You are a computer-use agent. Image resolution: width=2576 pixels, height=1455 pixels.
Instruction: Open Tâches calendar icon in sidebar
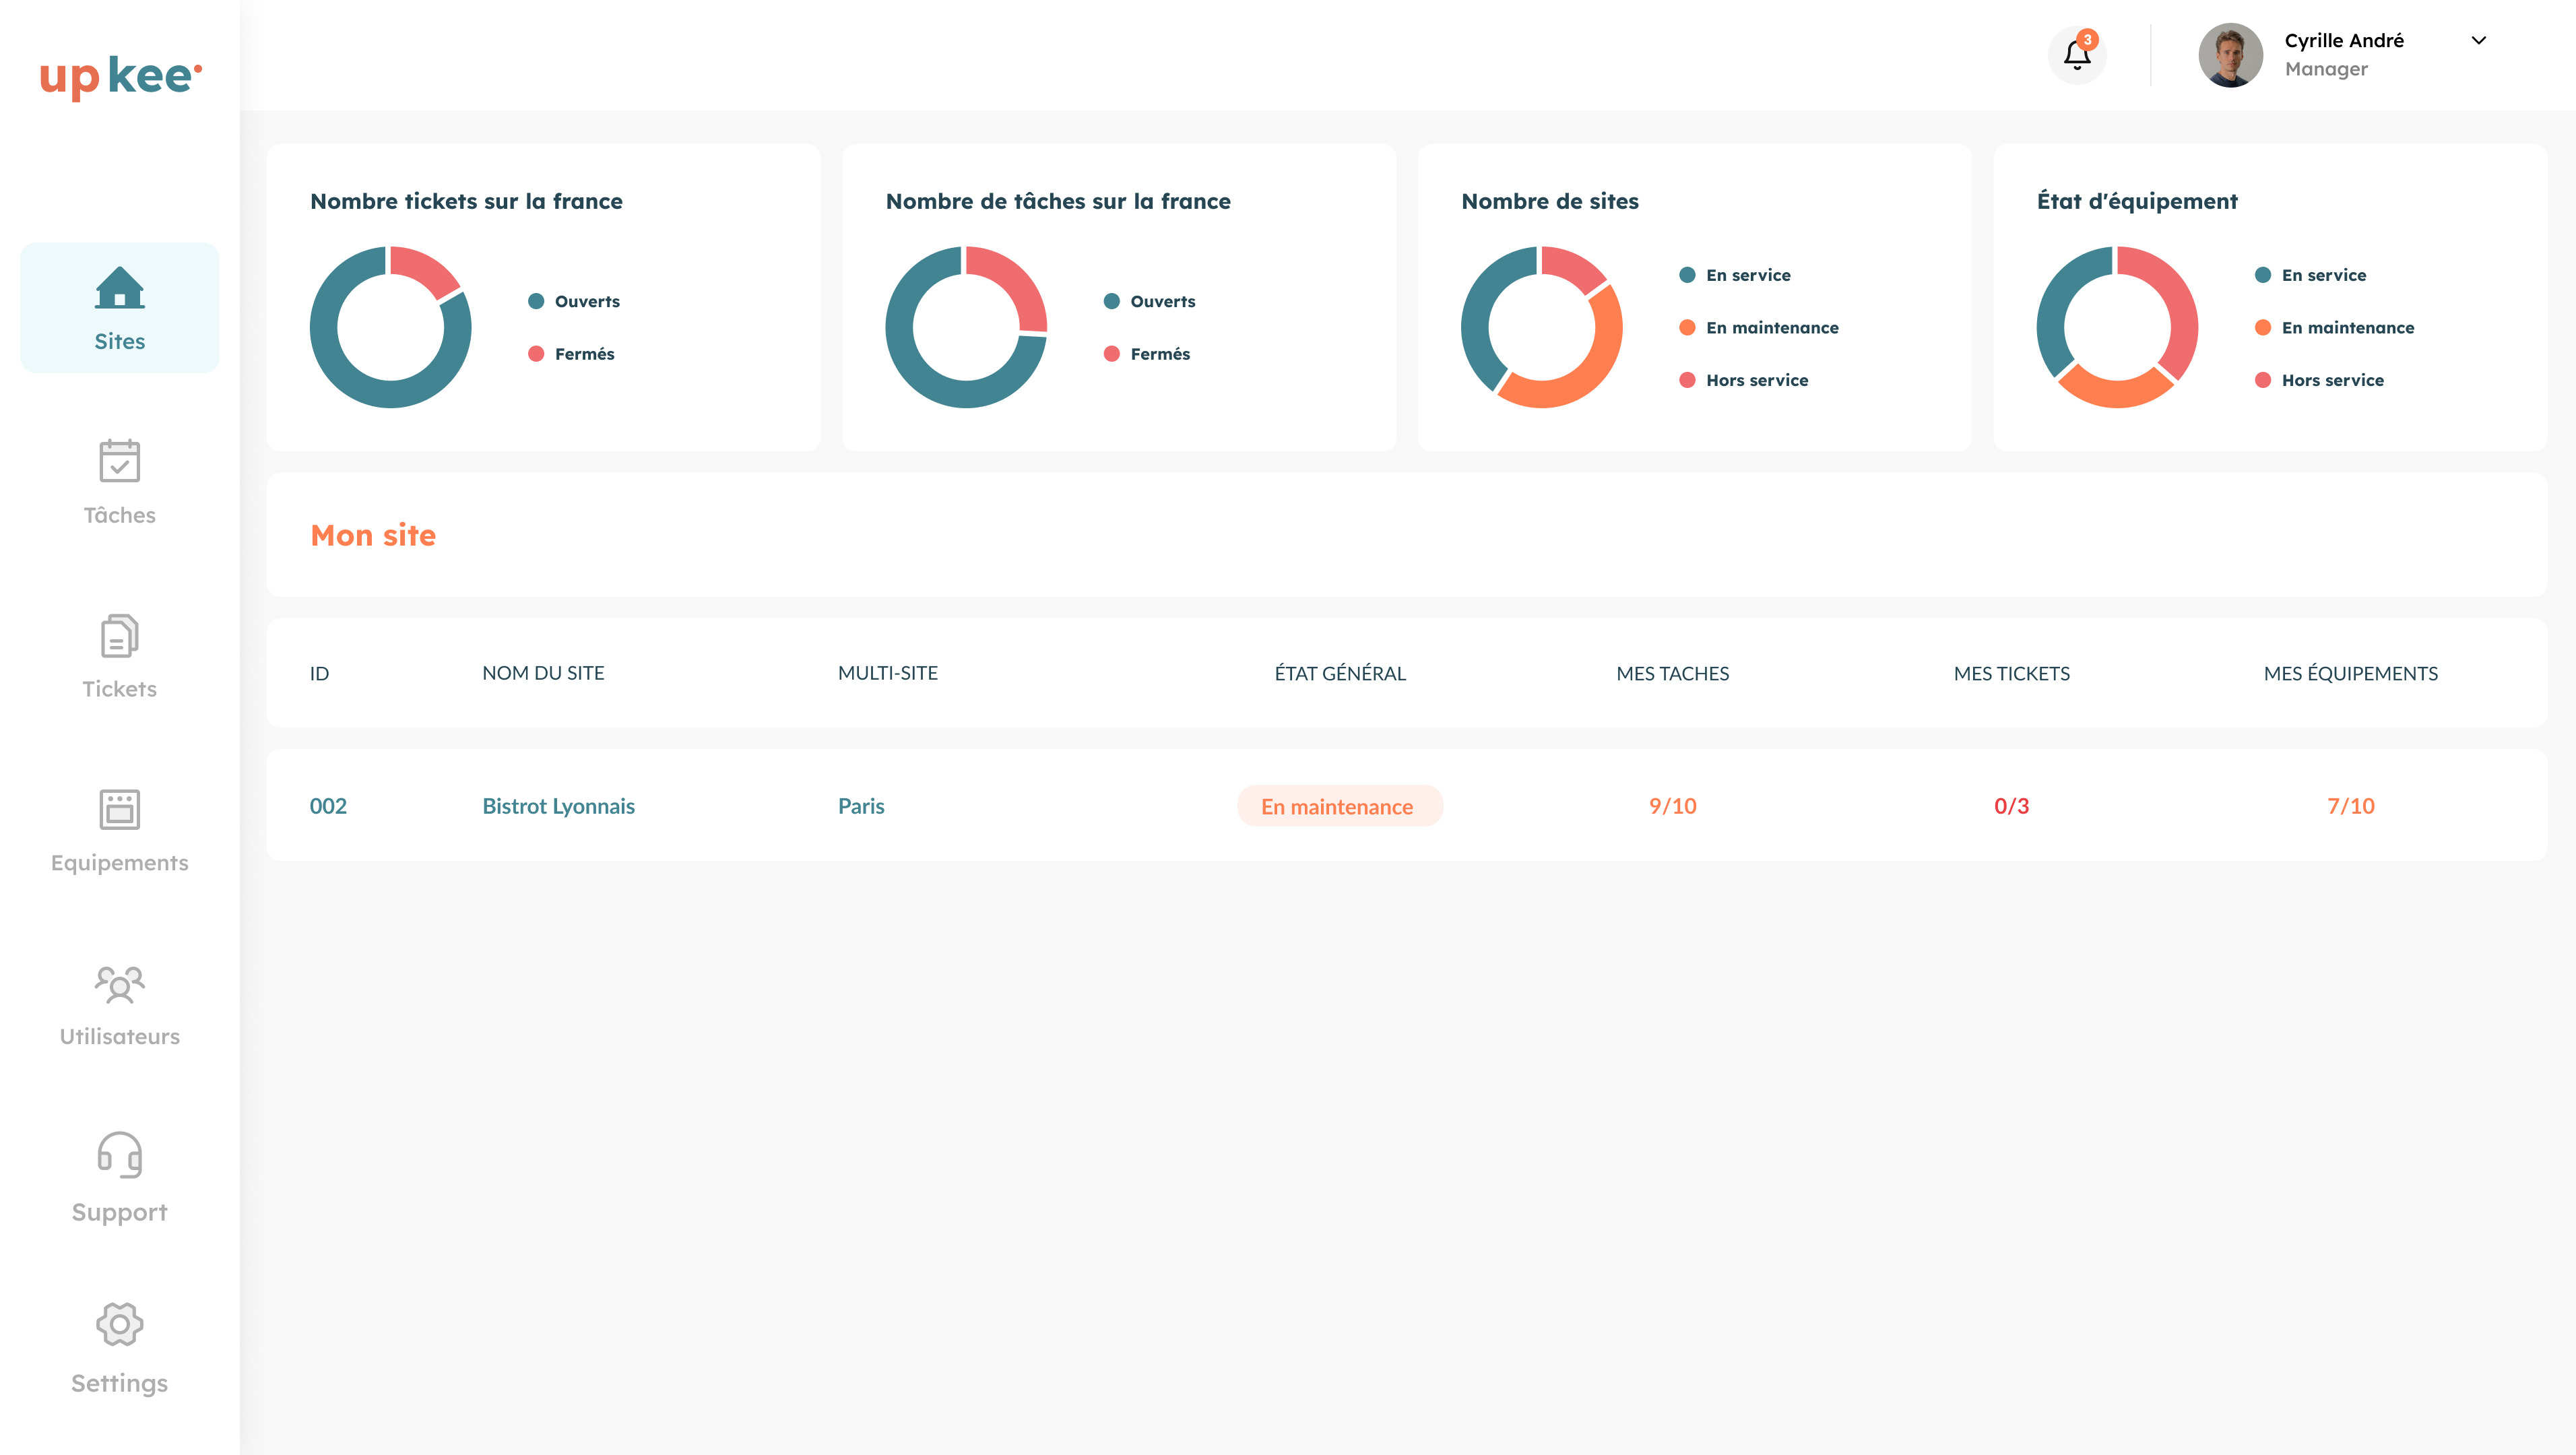120,461
